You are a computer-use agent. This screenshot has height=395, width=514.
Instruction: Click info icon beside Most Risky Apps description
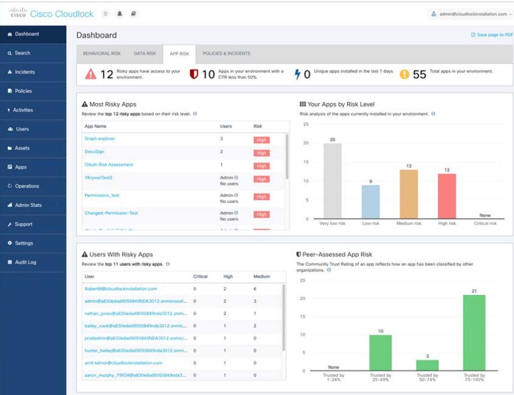pos(195,114)
